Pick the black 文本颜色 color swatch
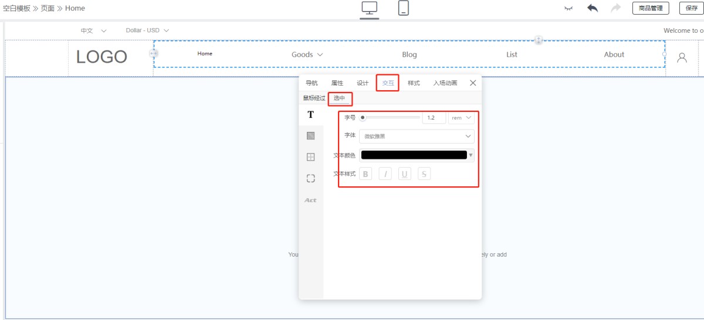Screen dimensions: 704x320 coord(414,155)
